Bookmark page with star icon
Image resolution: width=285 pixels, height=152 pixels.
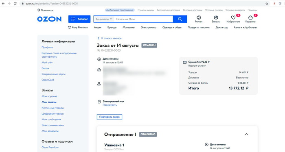(x=267, y=3)
